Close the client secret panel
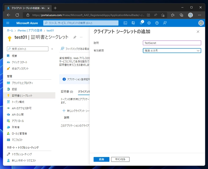 pos(198,32)
